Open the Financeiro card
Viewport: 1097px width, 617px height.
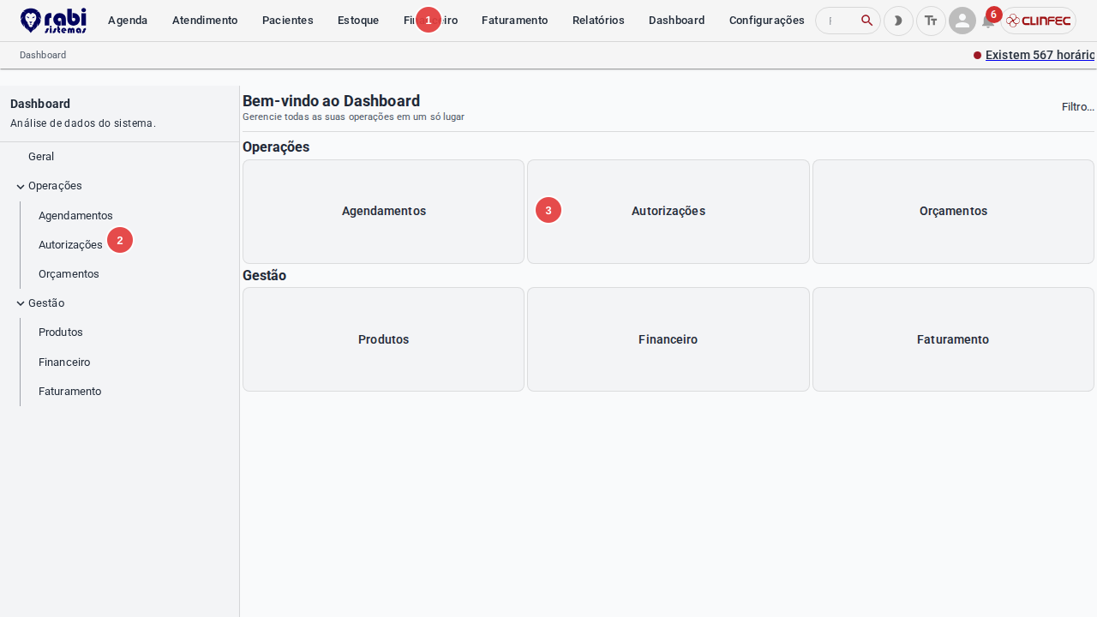(x=668, y=339)
